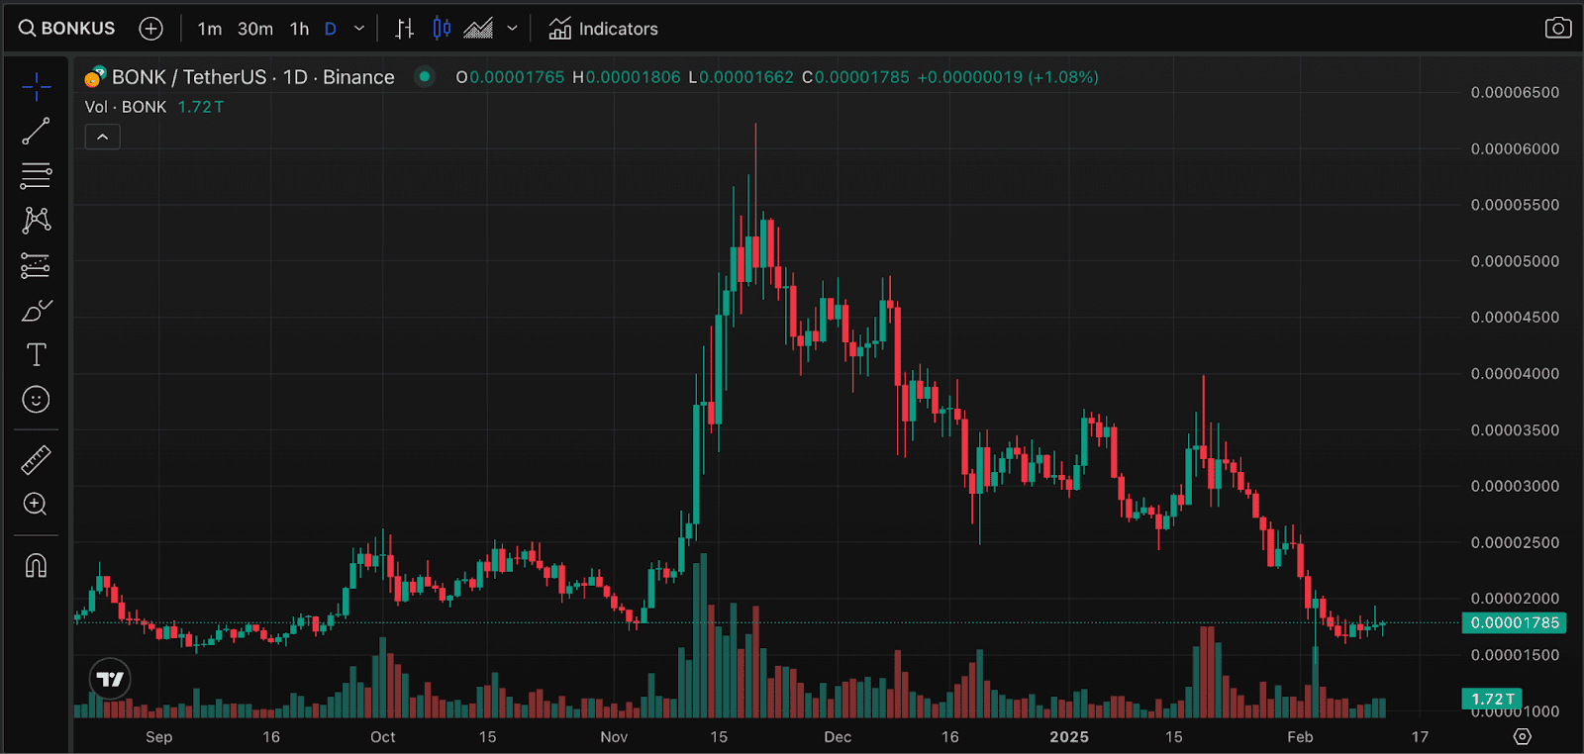The image size is (1584, 754).
Task: Select the text annotation tool
Action: click(x=37, y=354)
